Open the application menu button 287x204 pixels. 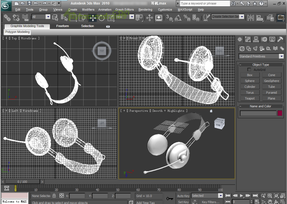click(6, 6)
